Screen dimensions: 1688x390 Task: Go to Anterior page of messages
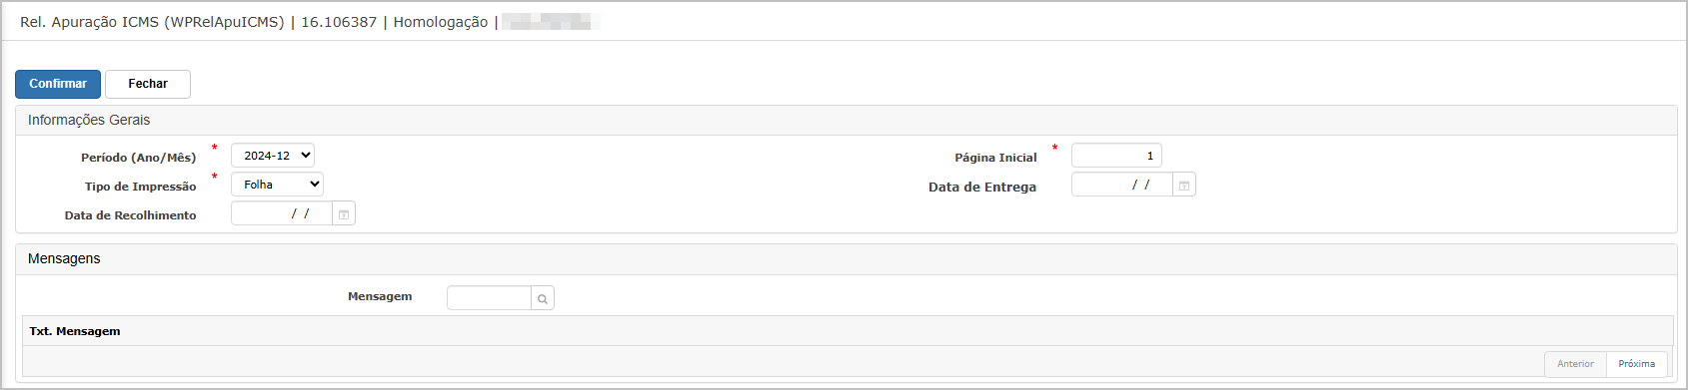[x=1575, y=364]
